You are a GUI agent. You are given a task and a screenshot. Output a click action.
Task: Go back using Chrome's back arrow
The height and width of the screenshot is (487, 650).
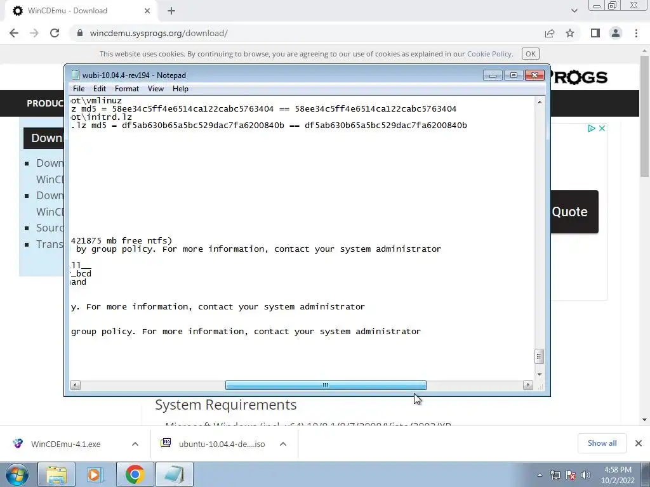point(14,33)
